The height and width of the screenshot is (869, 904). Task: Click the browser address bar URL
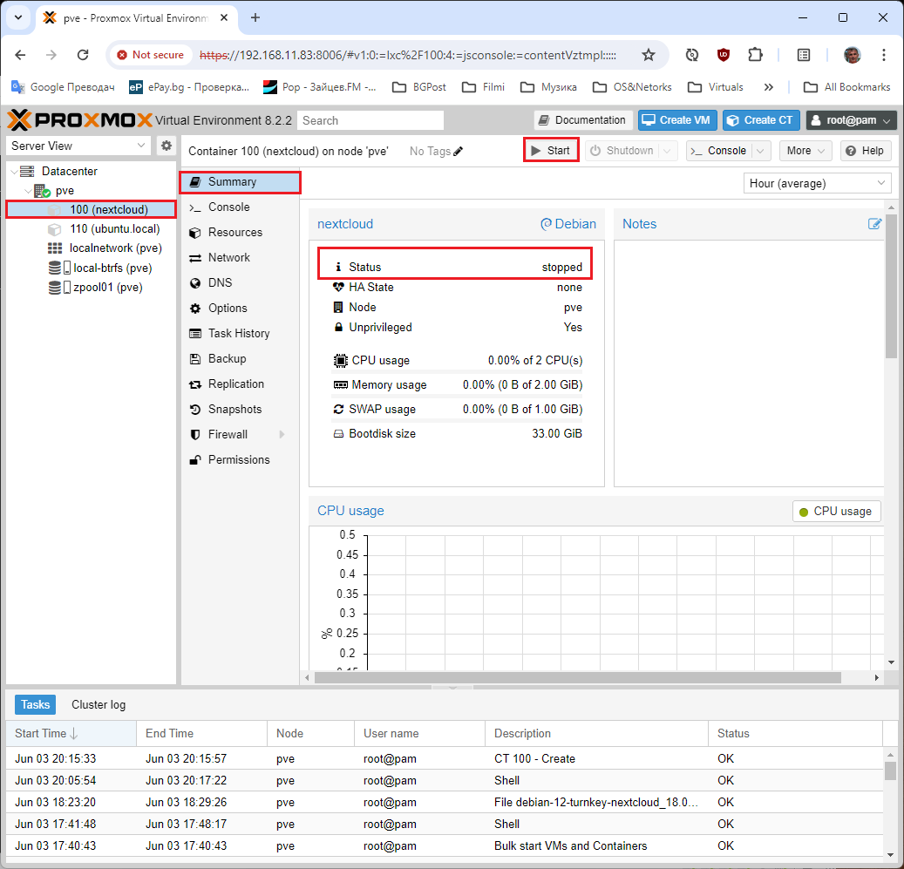click(x=408, y=55)
